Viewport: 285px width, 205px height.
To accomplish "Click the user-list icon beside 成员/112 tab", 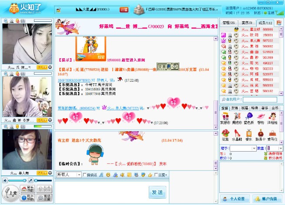I will click(x=279, y=23).
